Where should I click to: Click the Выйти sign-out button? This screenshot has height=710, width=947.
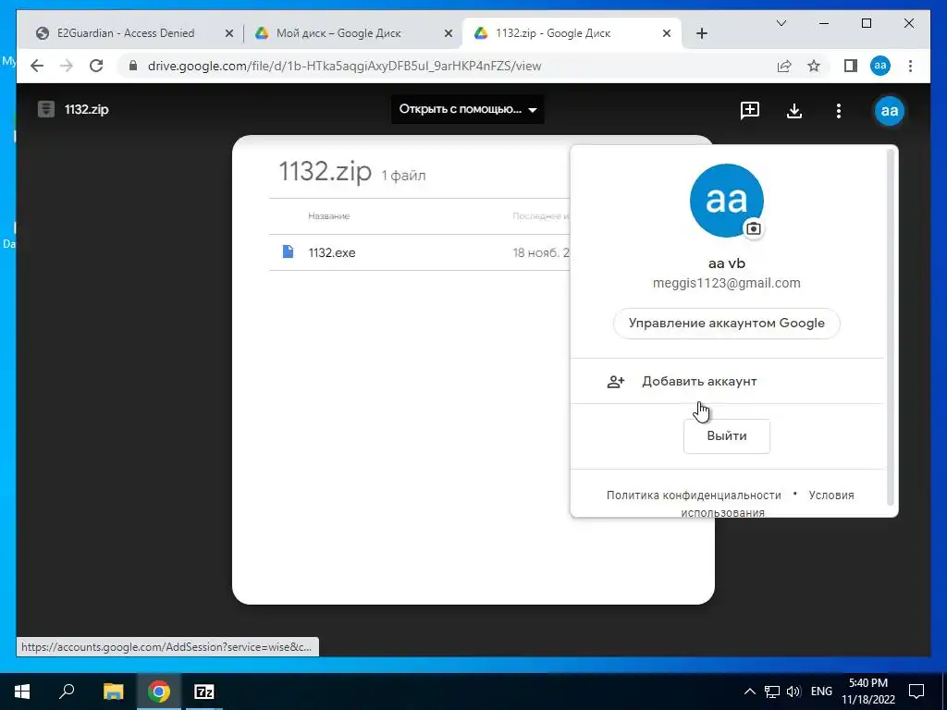click(727, 436)
